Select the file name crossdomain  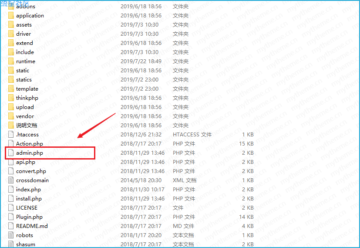pyautogui.click(x=32, y=180)
